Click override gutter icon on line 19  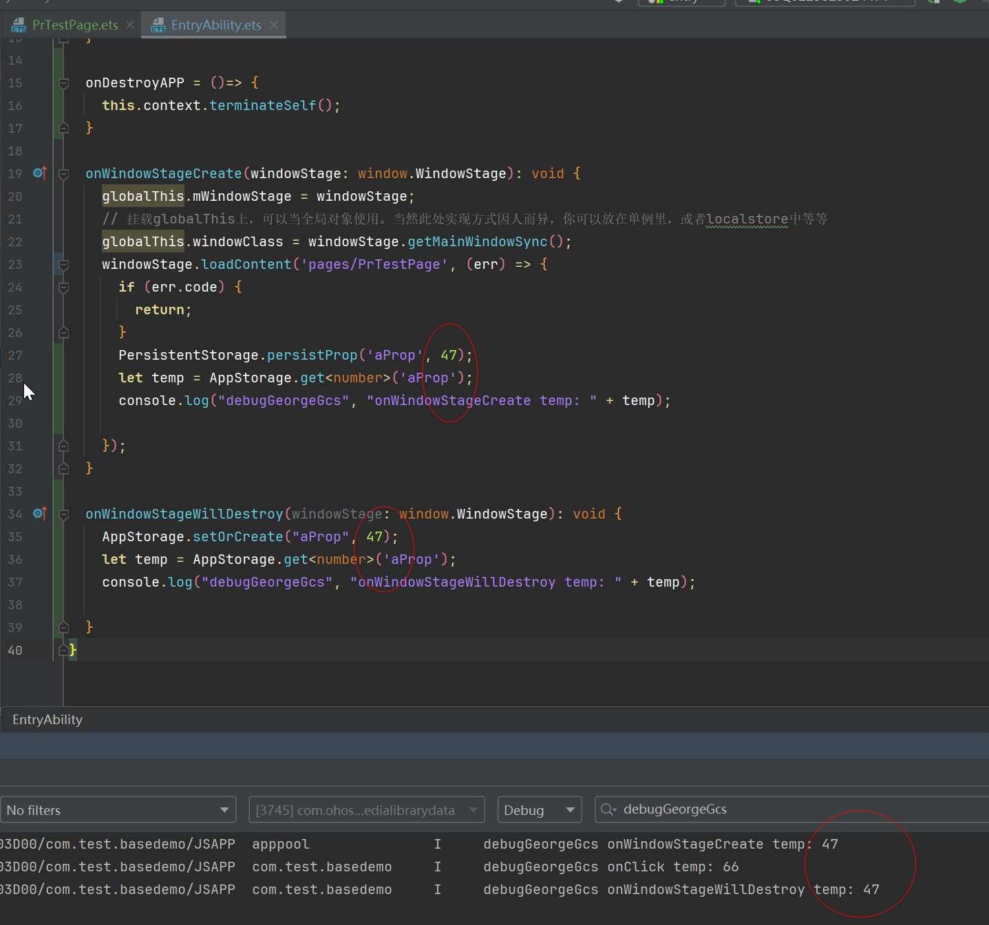pyautogui.click(x=40, y=173)
